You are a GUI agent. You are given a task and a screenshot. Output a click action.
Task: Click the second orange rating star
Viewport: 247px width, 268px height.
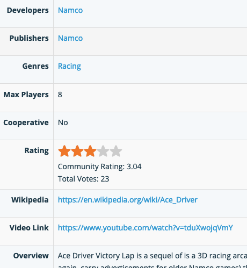coord(77,151)
